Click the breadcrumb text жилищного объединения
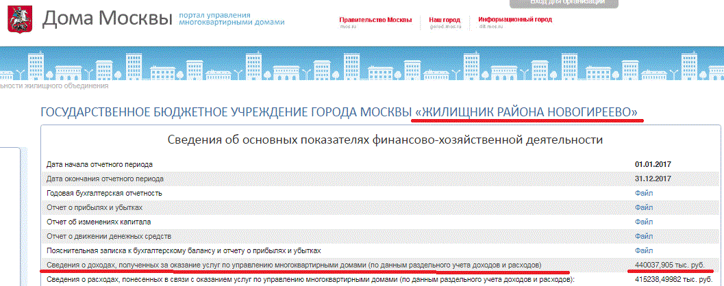This screenshot has width=724, height=286. [68, 86]
